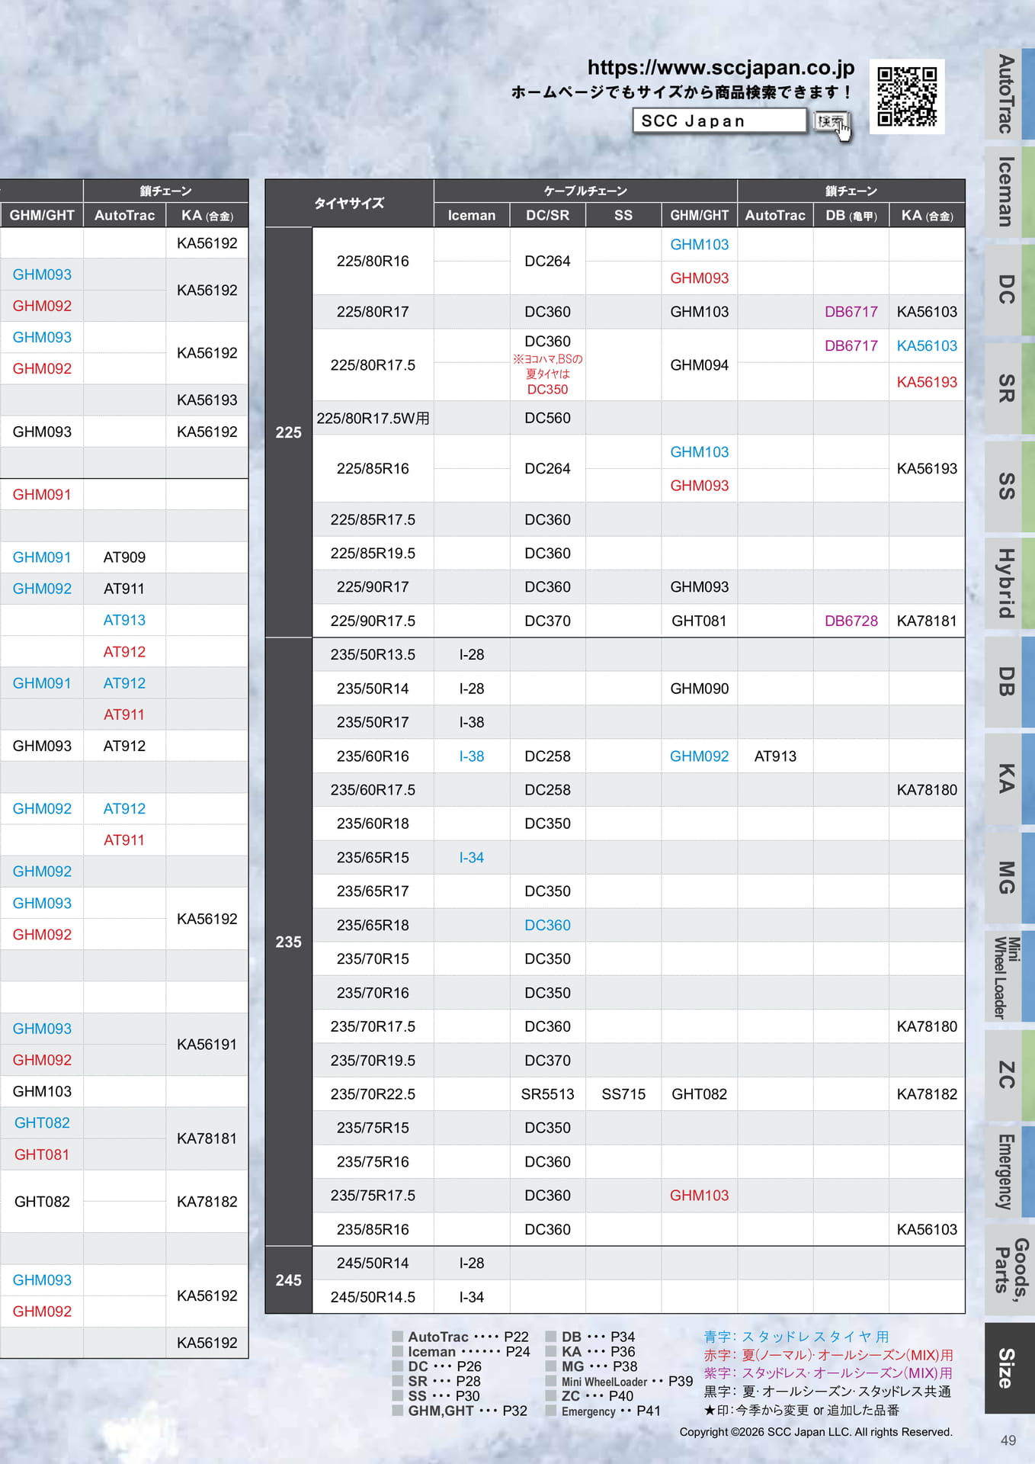Click the Mini WheelLoader ·· P39 legend entry
The width and height of the screenshot is (1035, 1464).
620,1381
